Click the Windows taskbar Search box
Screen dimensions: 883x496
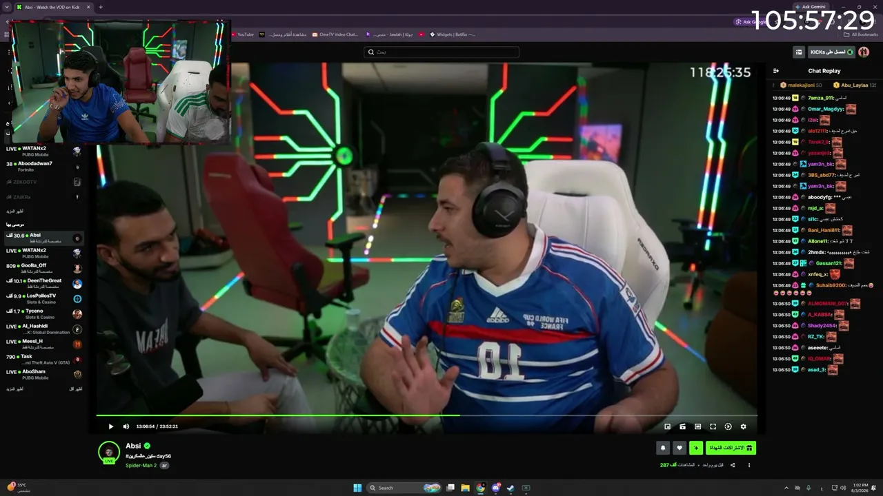404,488
